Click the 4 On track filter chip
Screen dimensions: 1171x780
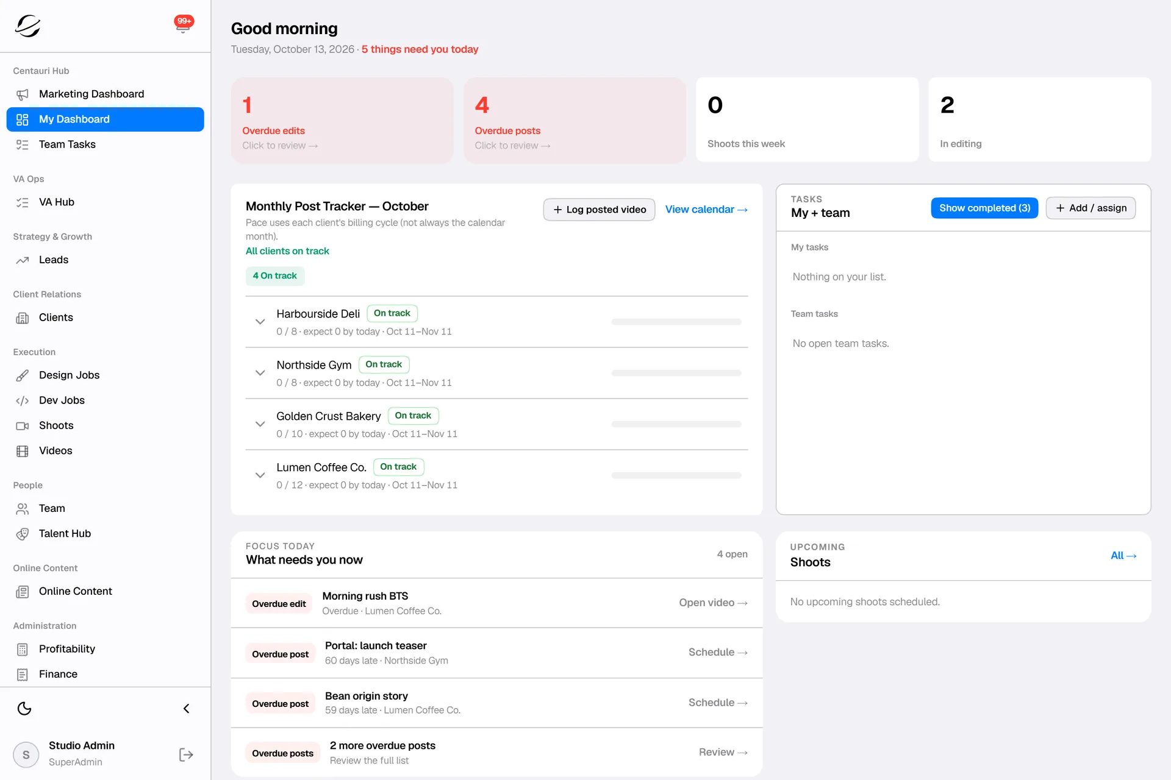point(275,275)
